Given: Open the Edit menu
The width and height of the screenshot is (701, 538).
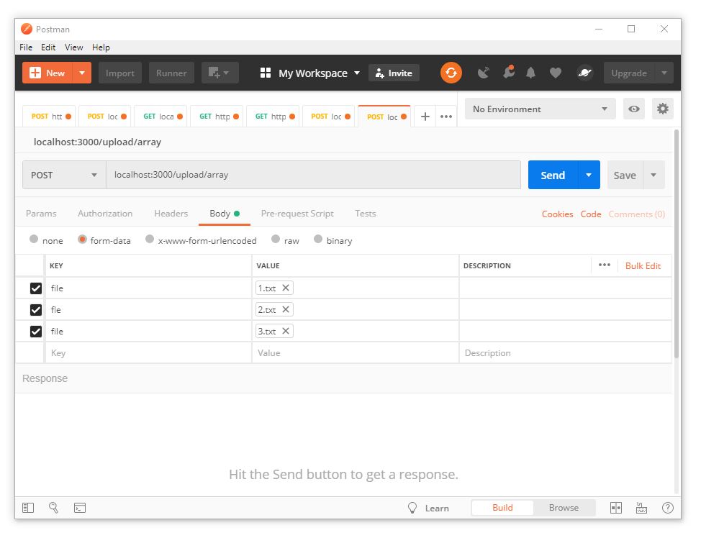Looking at the screenshot, I should coord(48,47).
